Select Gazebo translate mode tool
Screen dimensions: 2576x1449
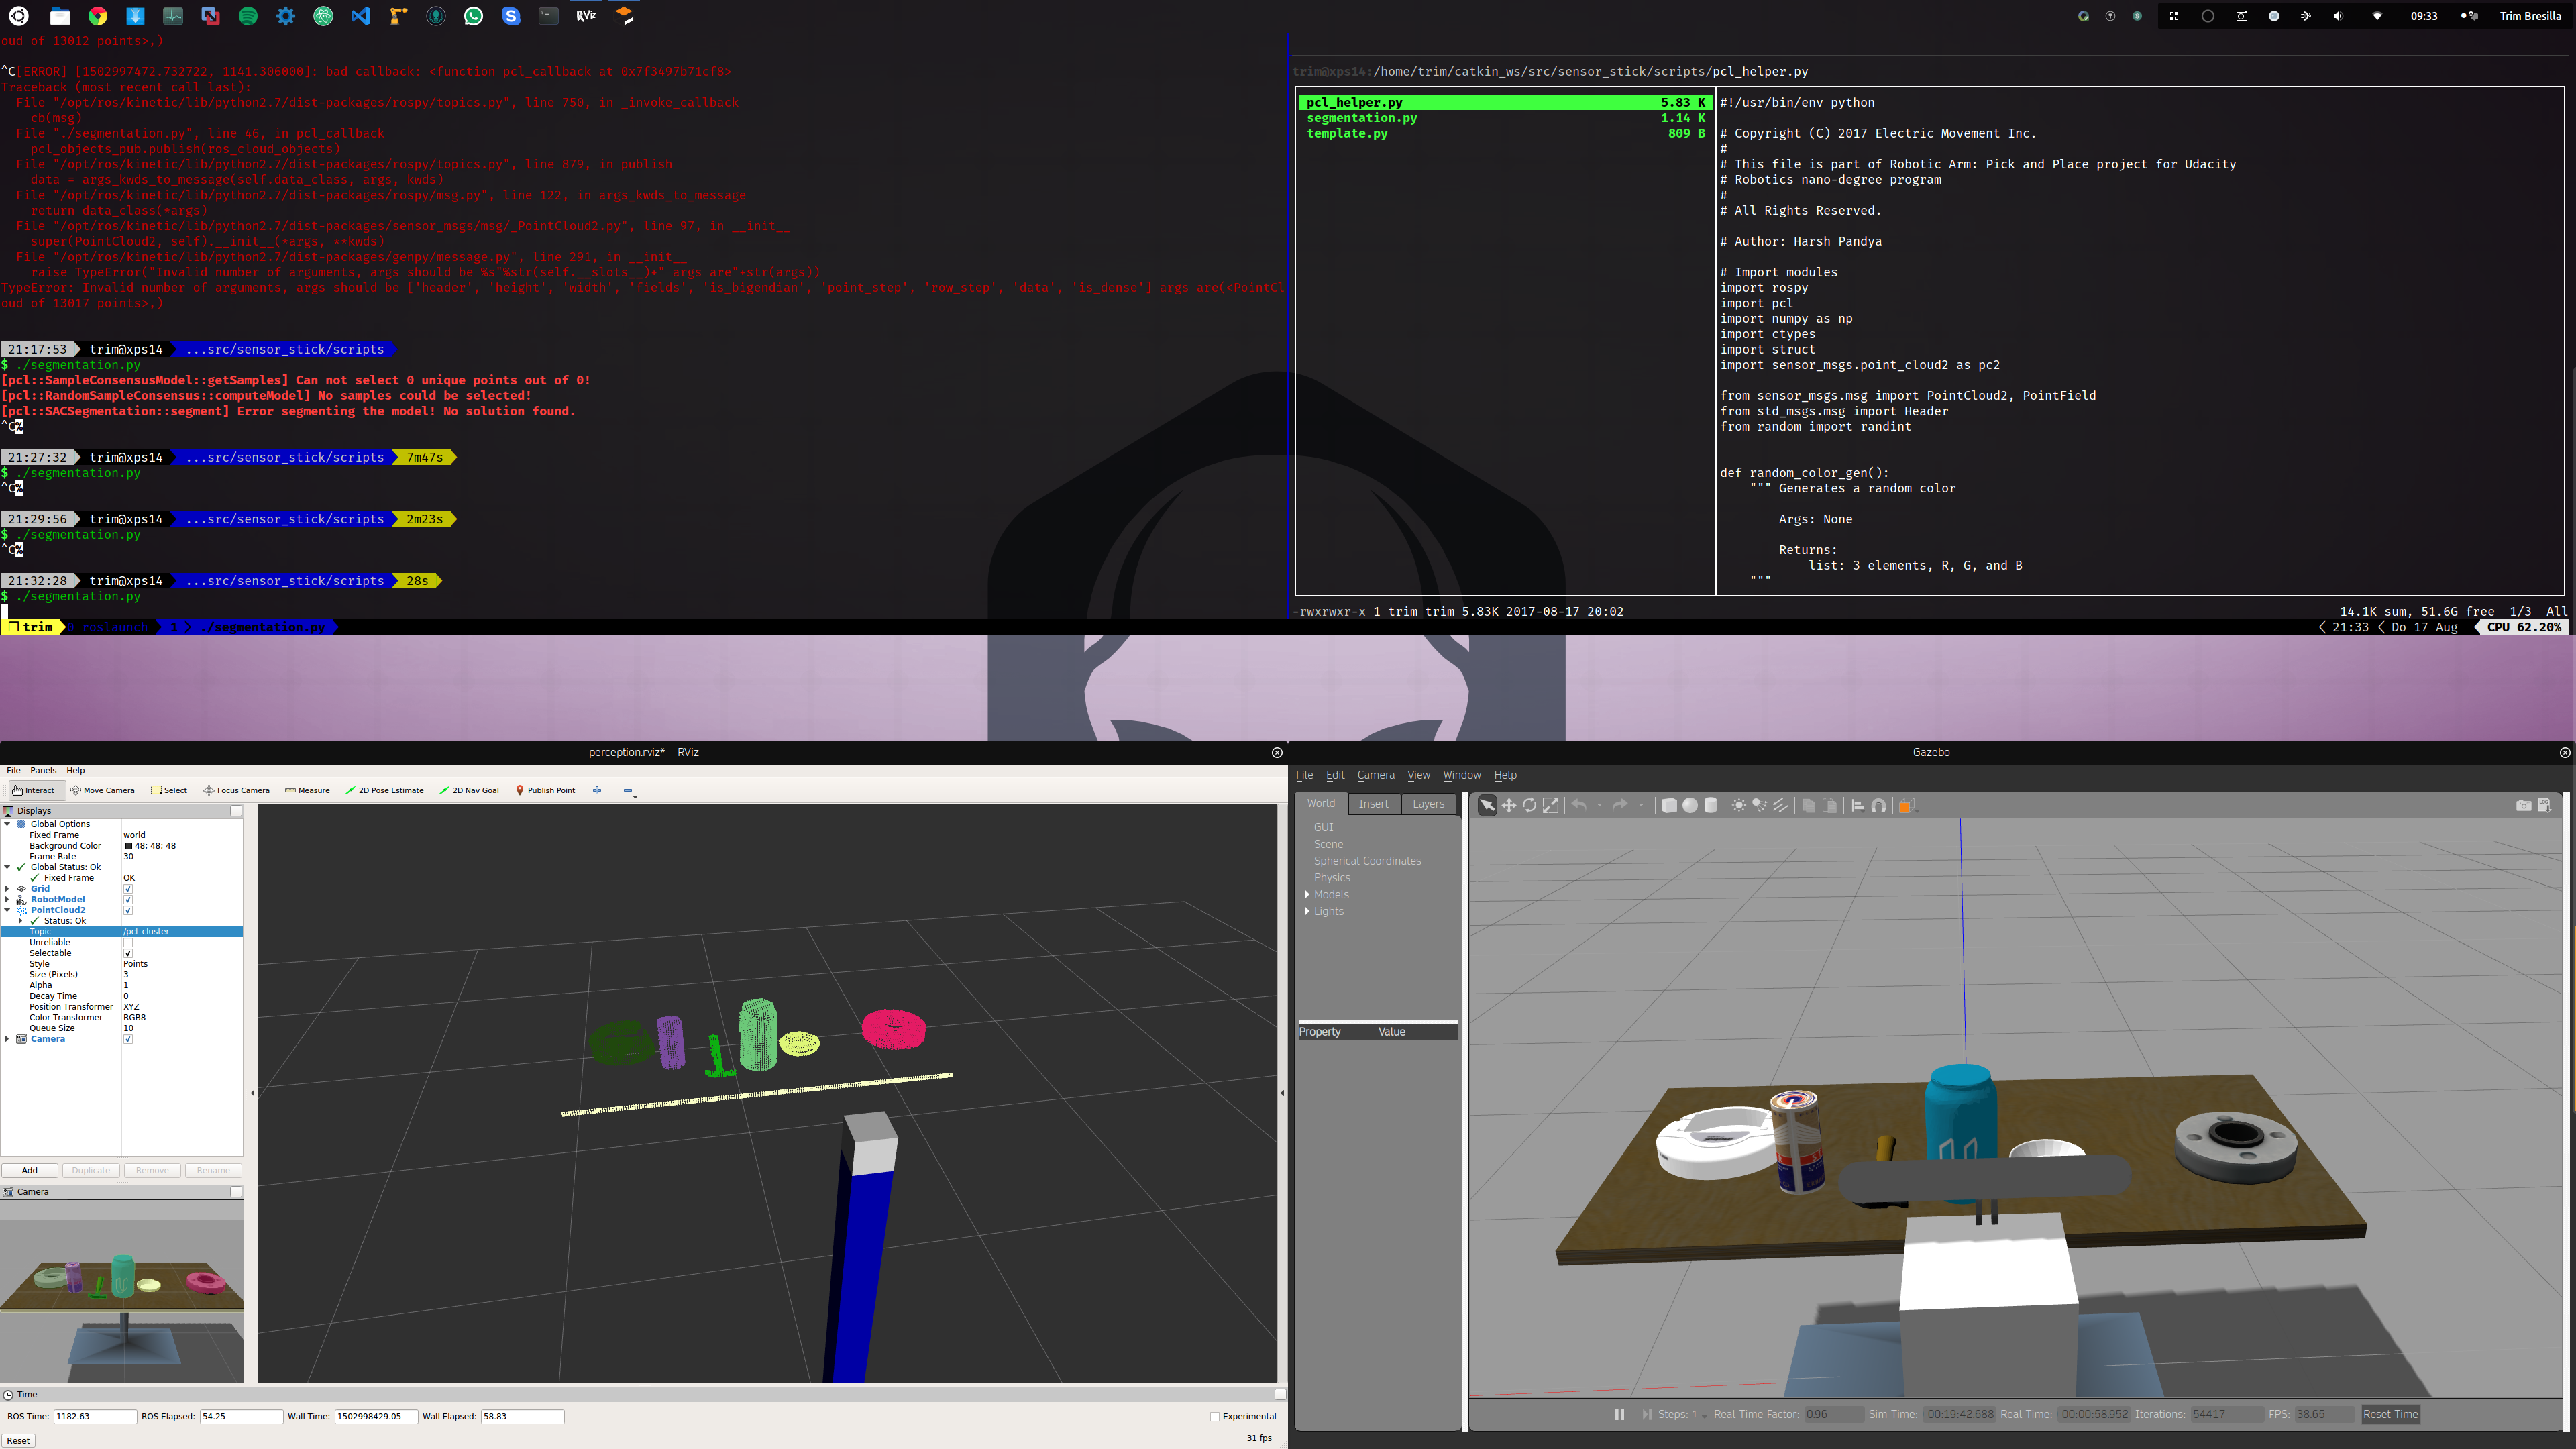(x=1508, y=805)
